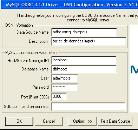
Task: Click into the Description text field
Action: (x=89, y=41)
